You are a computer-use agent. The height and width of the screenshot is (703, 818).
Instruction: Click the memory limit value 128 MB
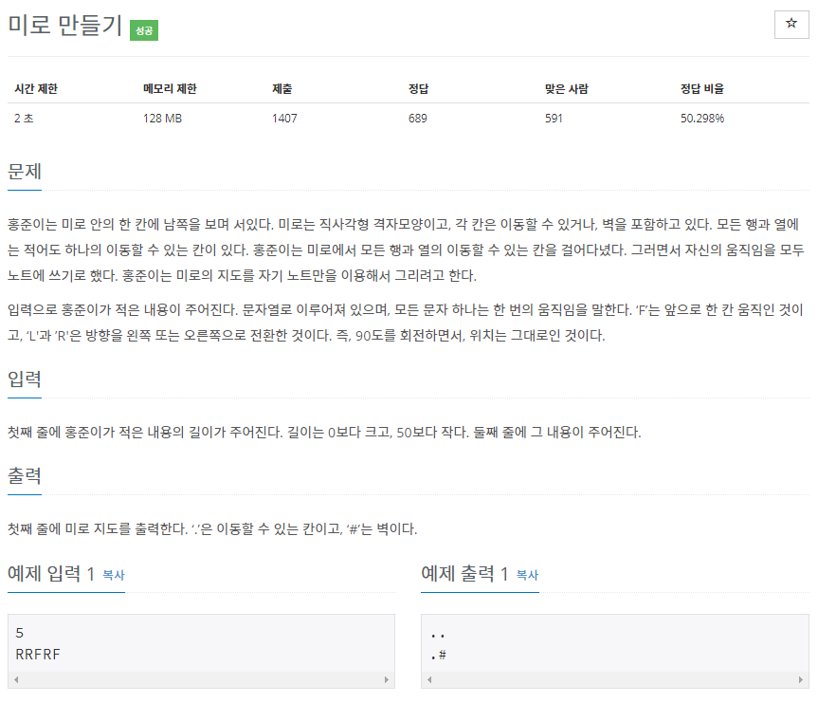pos(163,119)
